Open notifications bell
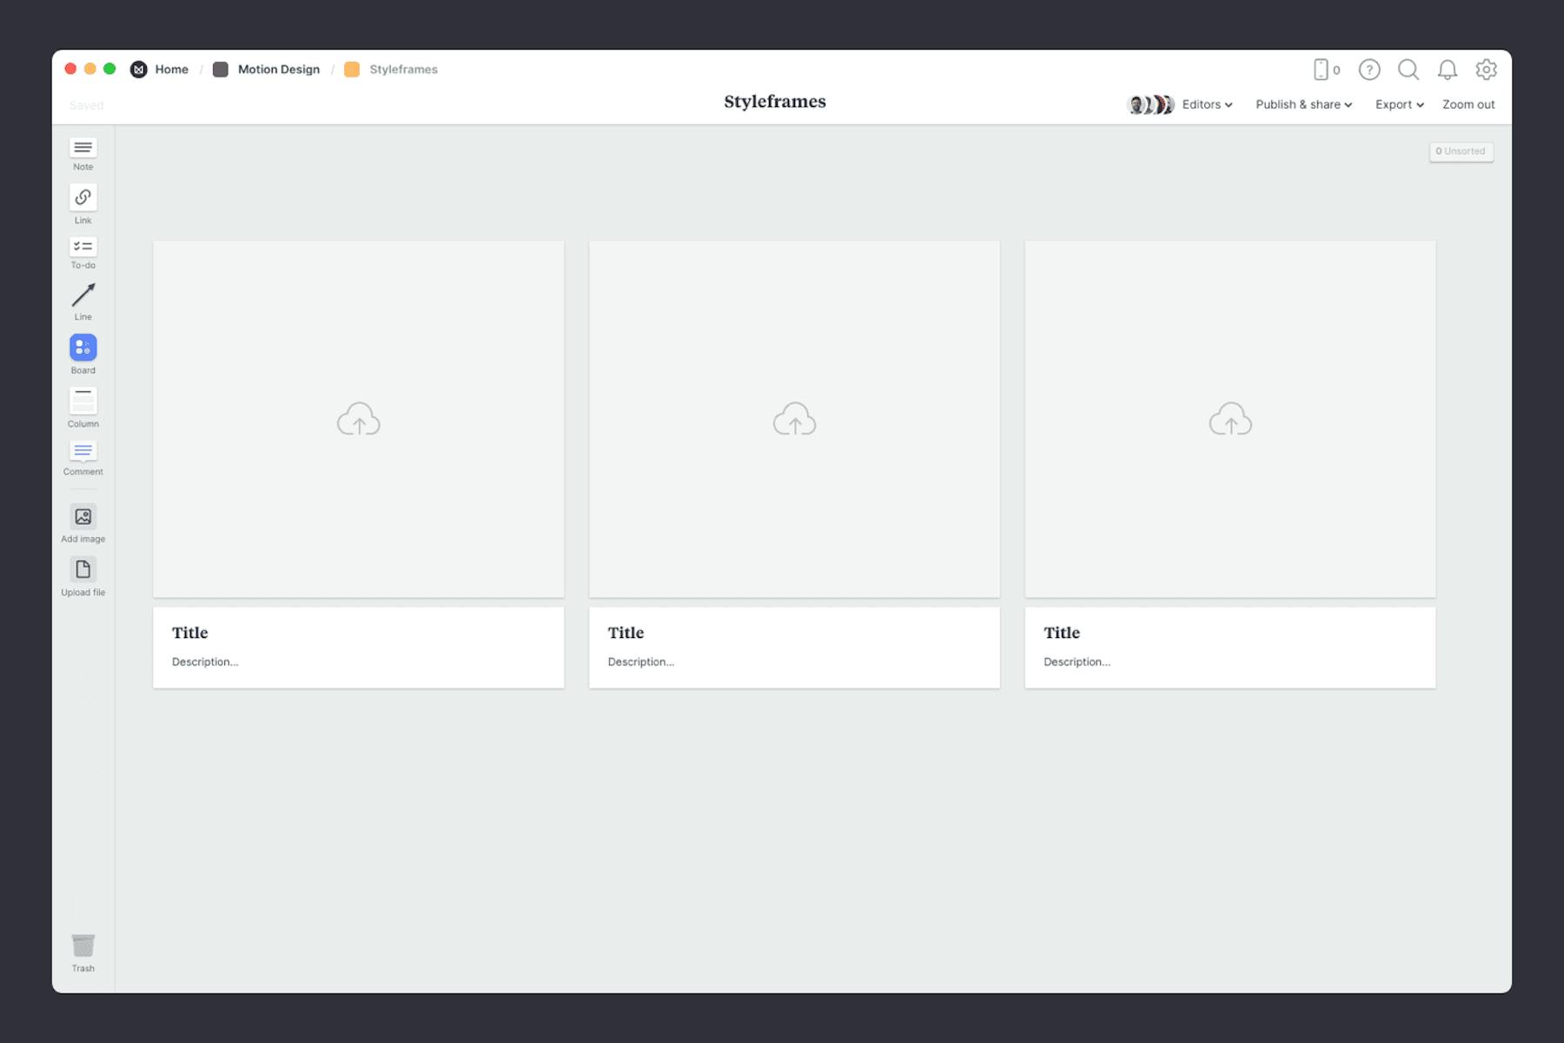 pos(1448,70)
